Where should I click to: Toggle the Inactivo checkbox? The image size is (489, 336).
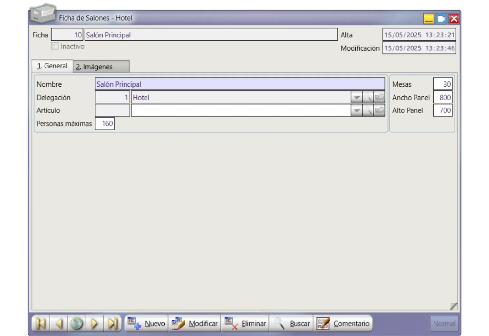[55, 46]
